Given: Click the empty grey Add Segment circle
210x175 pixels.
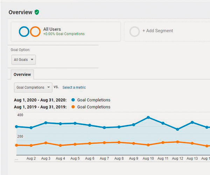Looking at the screenshot, I should (134, 31).
